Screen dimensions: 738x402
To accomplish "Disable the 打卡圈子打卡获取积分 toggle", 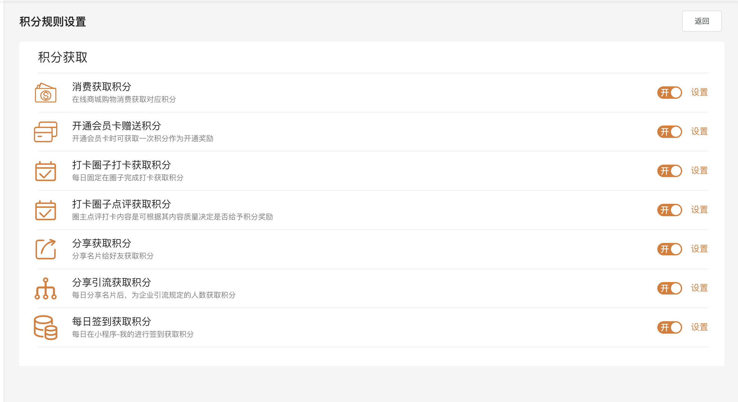I will (x=669, y=171).
